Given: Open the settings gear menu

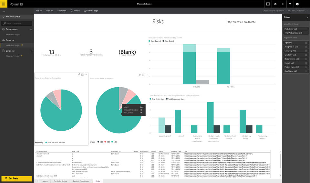Looking at the screenshot, I should [275, 4].
